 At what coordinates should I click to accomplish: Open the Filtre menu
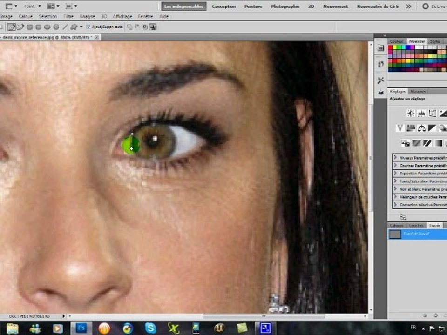(x=68, y=17)
